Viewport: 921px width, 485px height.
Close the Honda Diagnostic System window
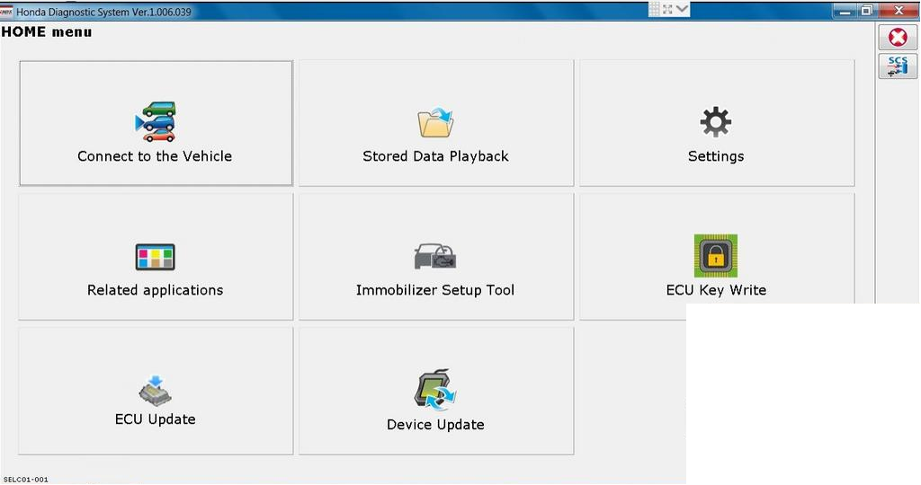click(898, 10)
